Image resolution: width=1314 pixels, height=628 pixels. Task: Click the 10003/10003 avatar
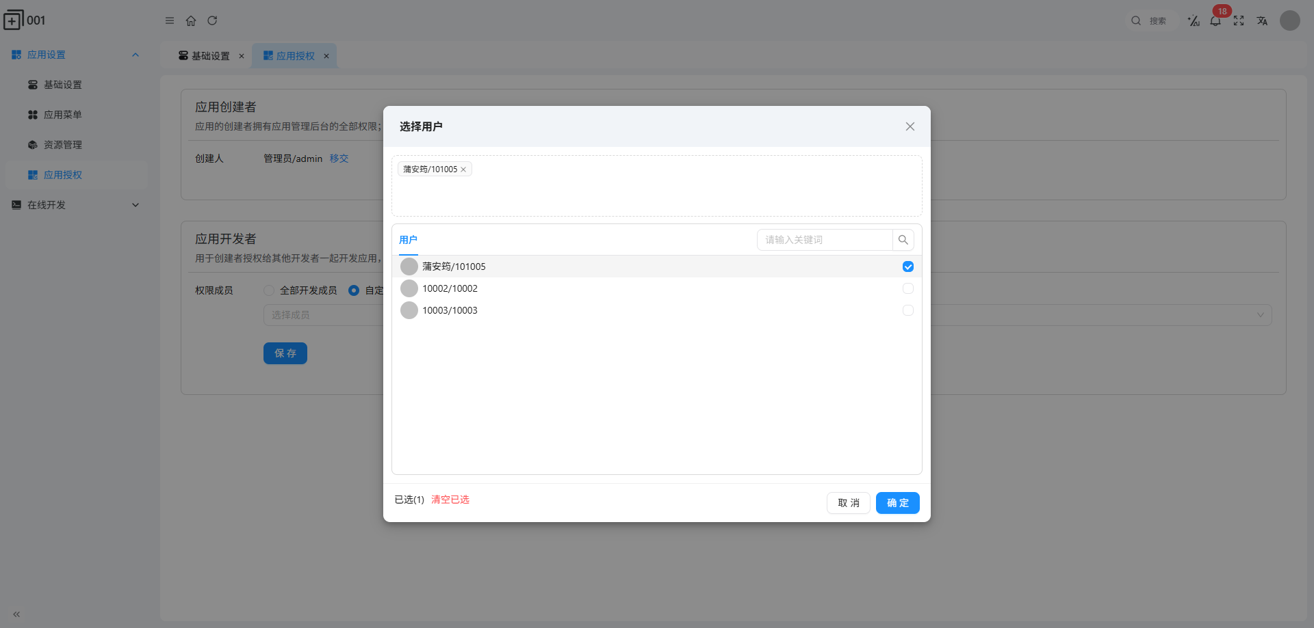click(409, 310)
